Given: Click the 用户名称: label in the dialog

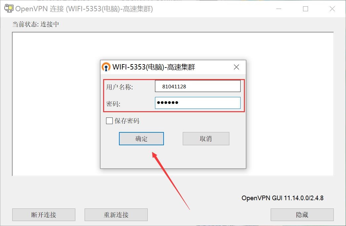Looking at the screenshot, I should [x=120, y=87].
